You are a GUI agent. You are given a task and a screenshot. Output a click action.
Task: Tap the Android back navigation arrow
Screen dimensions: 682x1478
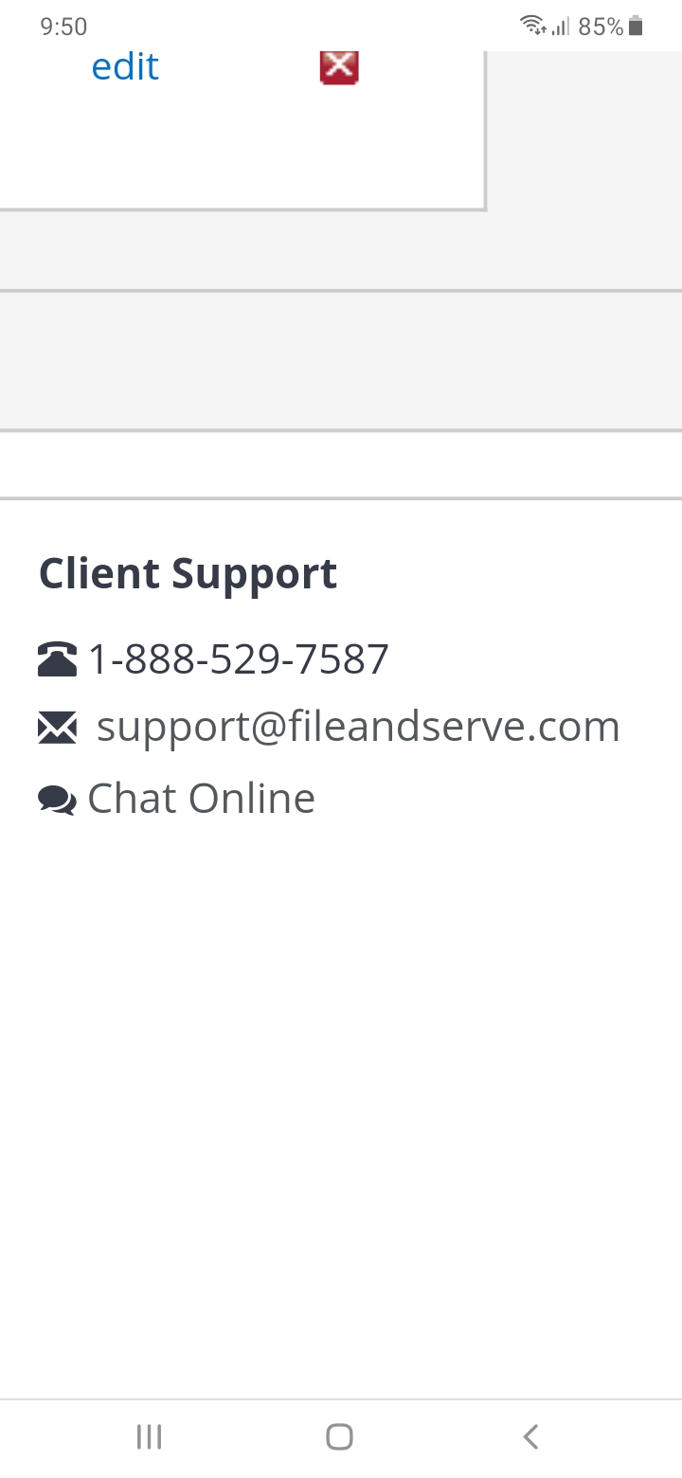[x=530, y=1437]
